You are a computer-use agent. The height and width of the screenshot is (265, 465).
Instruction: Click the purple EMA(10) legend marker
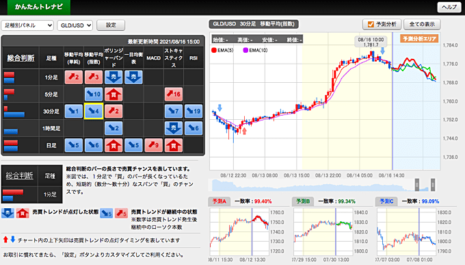pyautogui.click(x=245, y=50)
